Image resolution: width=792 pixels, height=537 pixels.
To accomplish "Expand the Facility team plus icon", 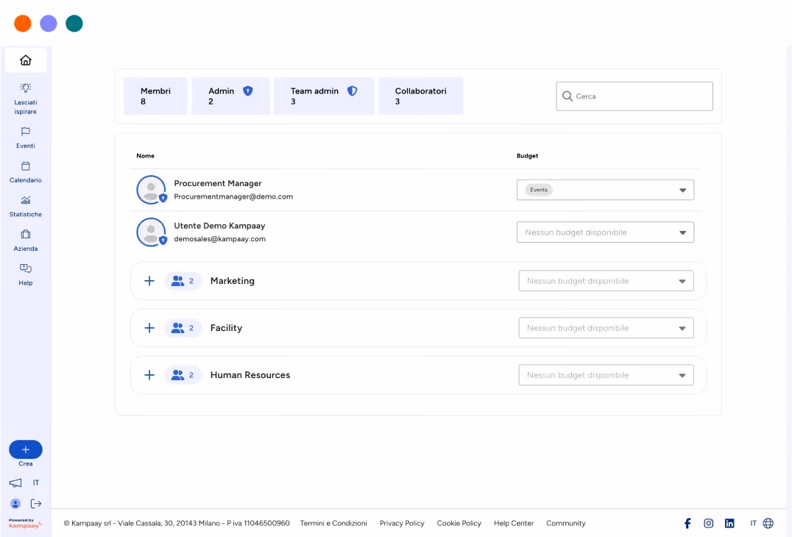I will (149, 328).
